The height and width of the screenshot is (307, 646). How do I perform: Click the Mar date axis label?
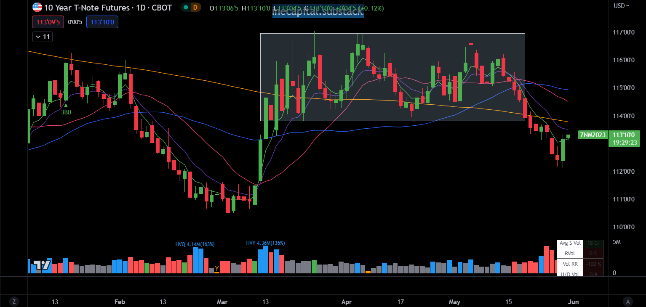pos(222,302)
